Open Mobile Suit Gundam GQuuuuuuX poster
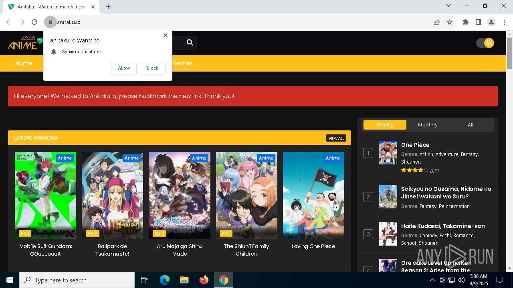This screenshot has height=288, width=513. 45,196
